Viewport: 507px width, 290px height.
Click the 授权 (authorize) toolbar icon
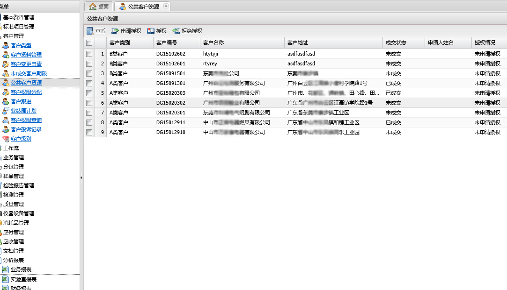coord(151,31)
